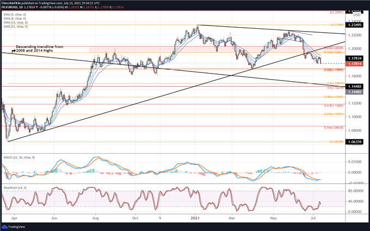Viewport: 370px width, 231px height.
Task: Click the 1.17834 black price label
Action: 354,58
